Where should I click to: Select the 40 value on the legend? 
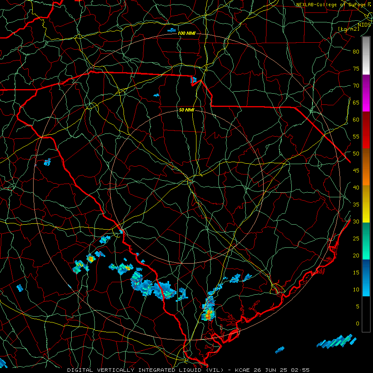point(356,188)
